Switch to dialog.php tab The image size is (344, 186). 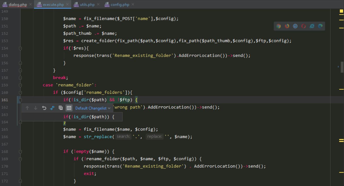(x=18, y=5)
